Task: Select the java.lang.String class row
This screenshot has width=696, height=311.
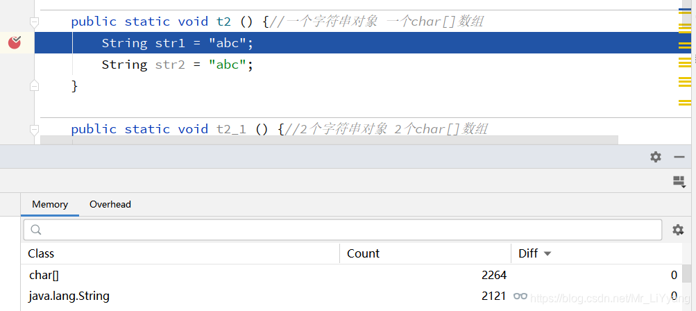Action: click(x=353, y=296)
